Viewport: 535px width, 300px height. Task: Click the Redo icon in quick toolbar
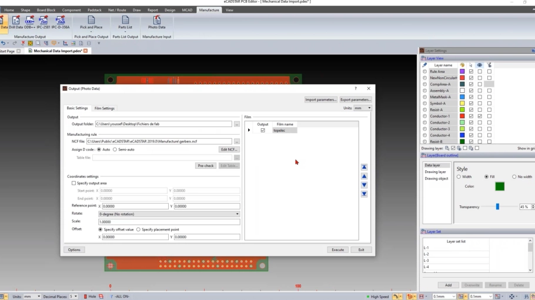14,44
